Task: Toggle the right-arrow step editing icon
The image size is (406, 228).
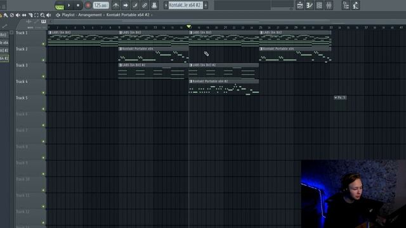Action: click(x=126, y=5)
